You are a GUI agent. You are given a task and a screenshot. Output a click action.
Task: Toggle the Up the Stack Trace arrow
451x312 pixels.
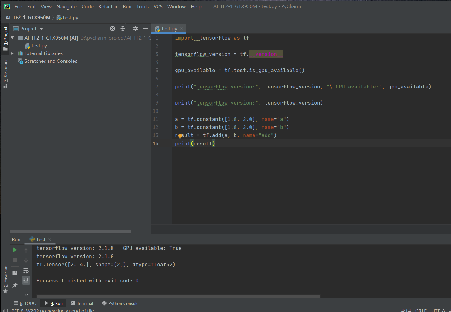(26, 250)
